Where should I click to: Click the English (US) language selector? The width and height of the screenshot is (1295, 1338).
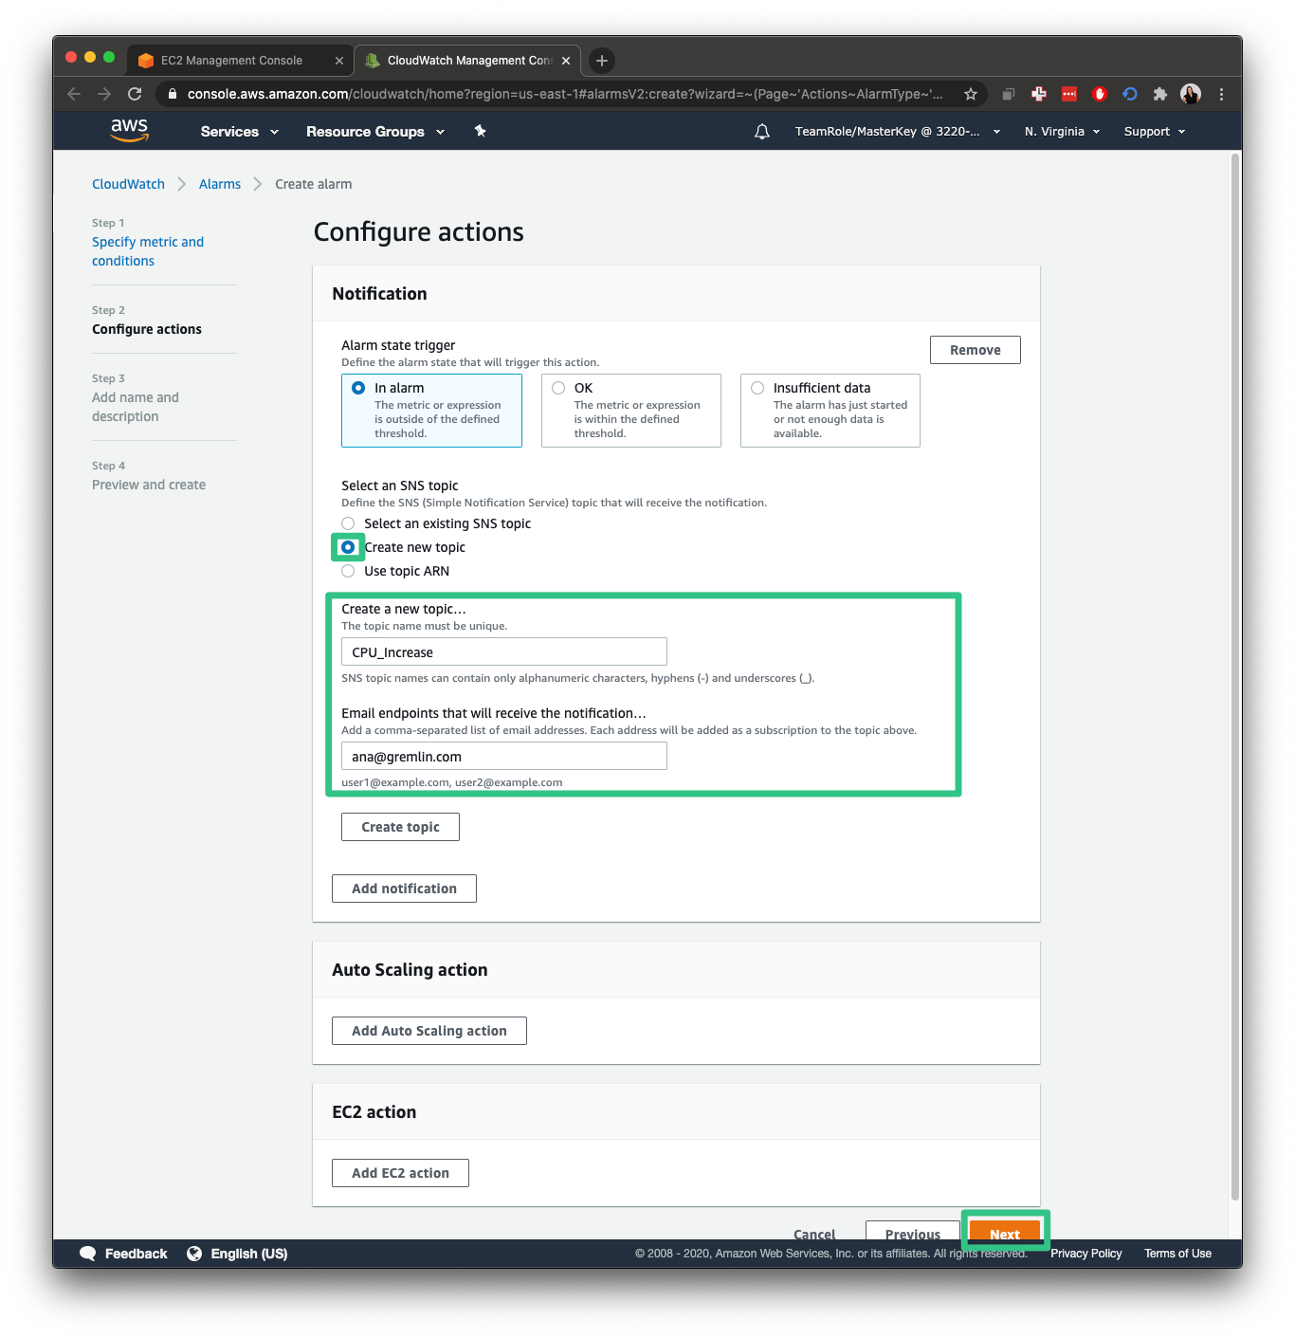tap(248, 1254)
